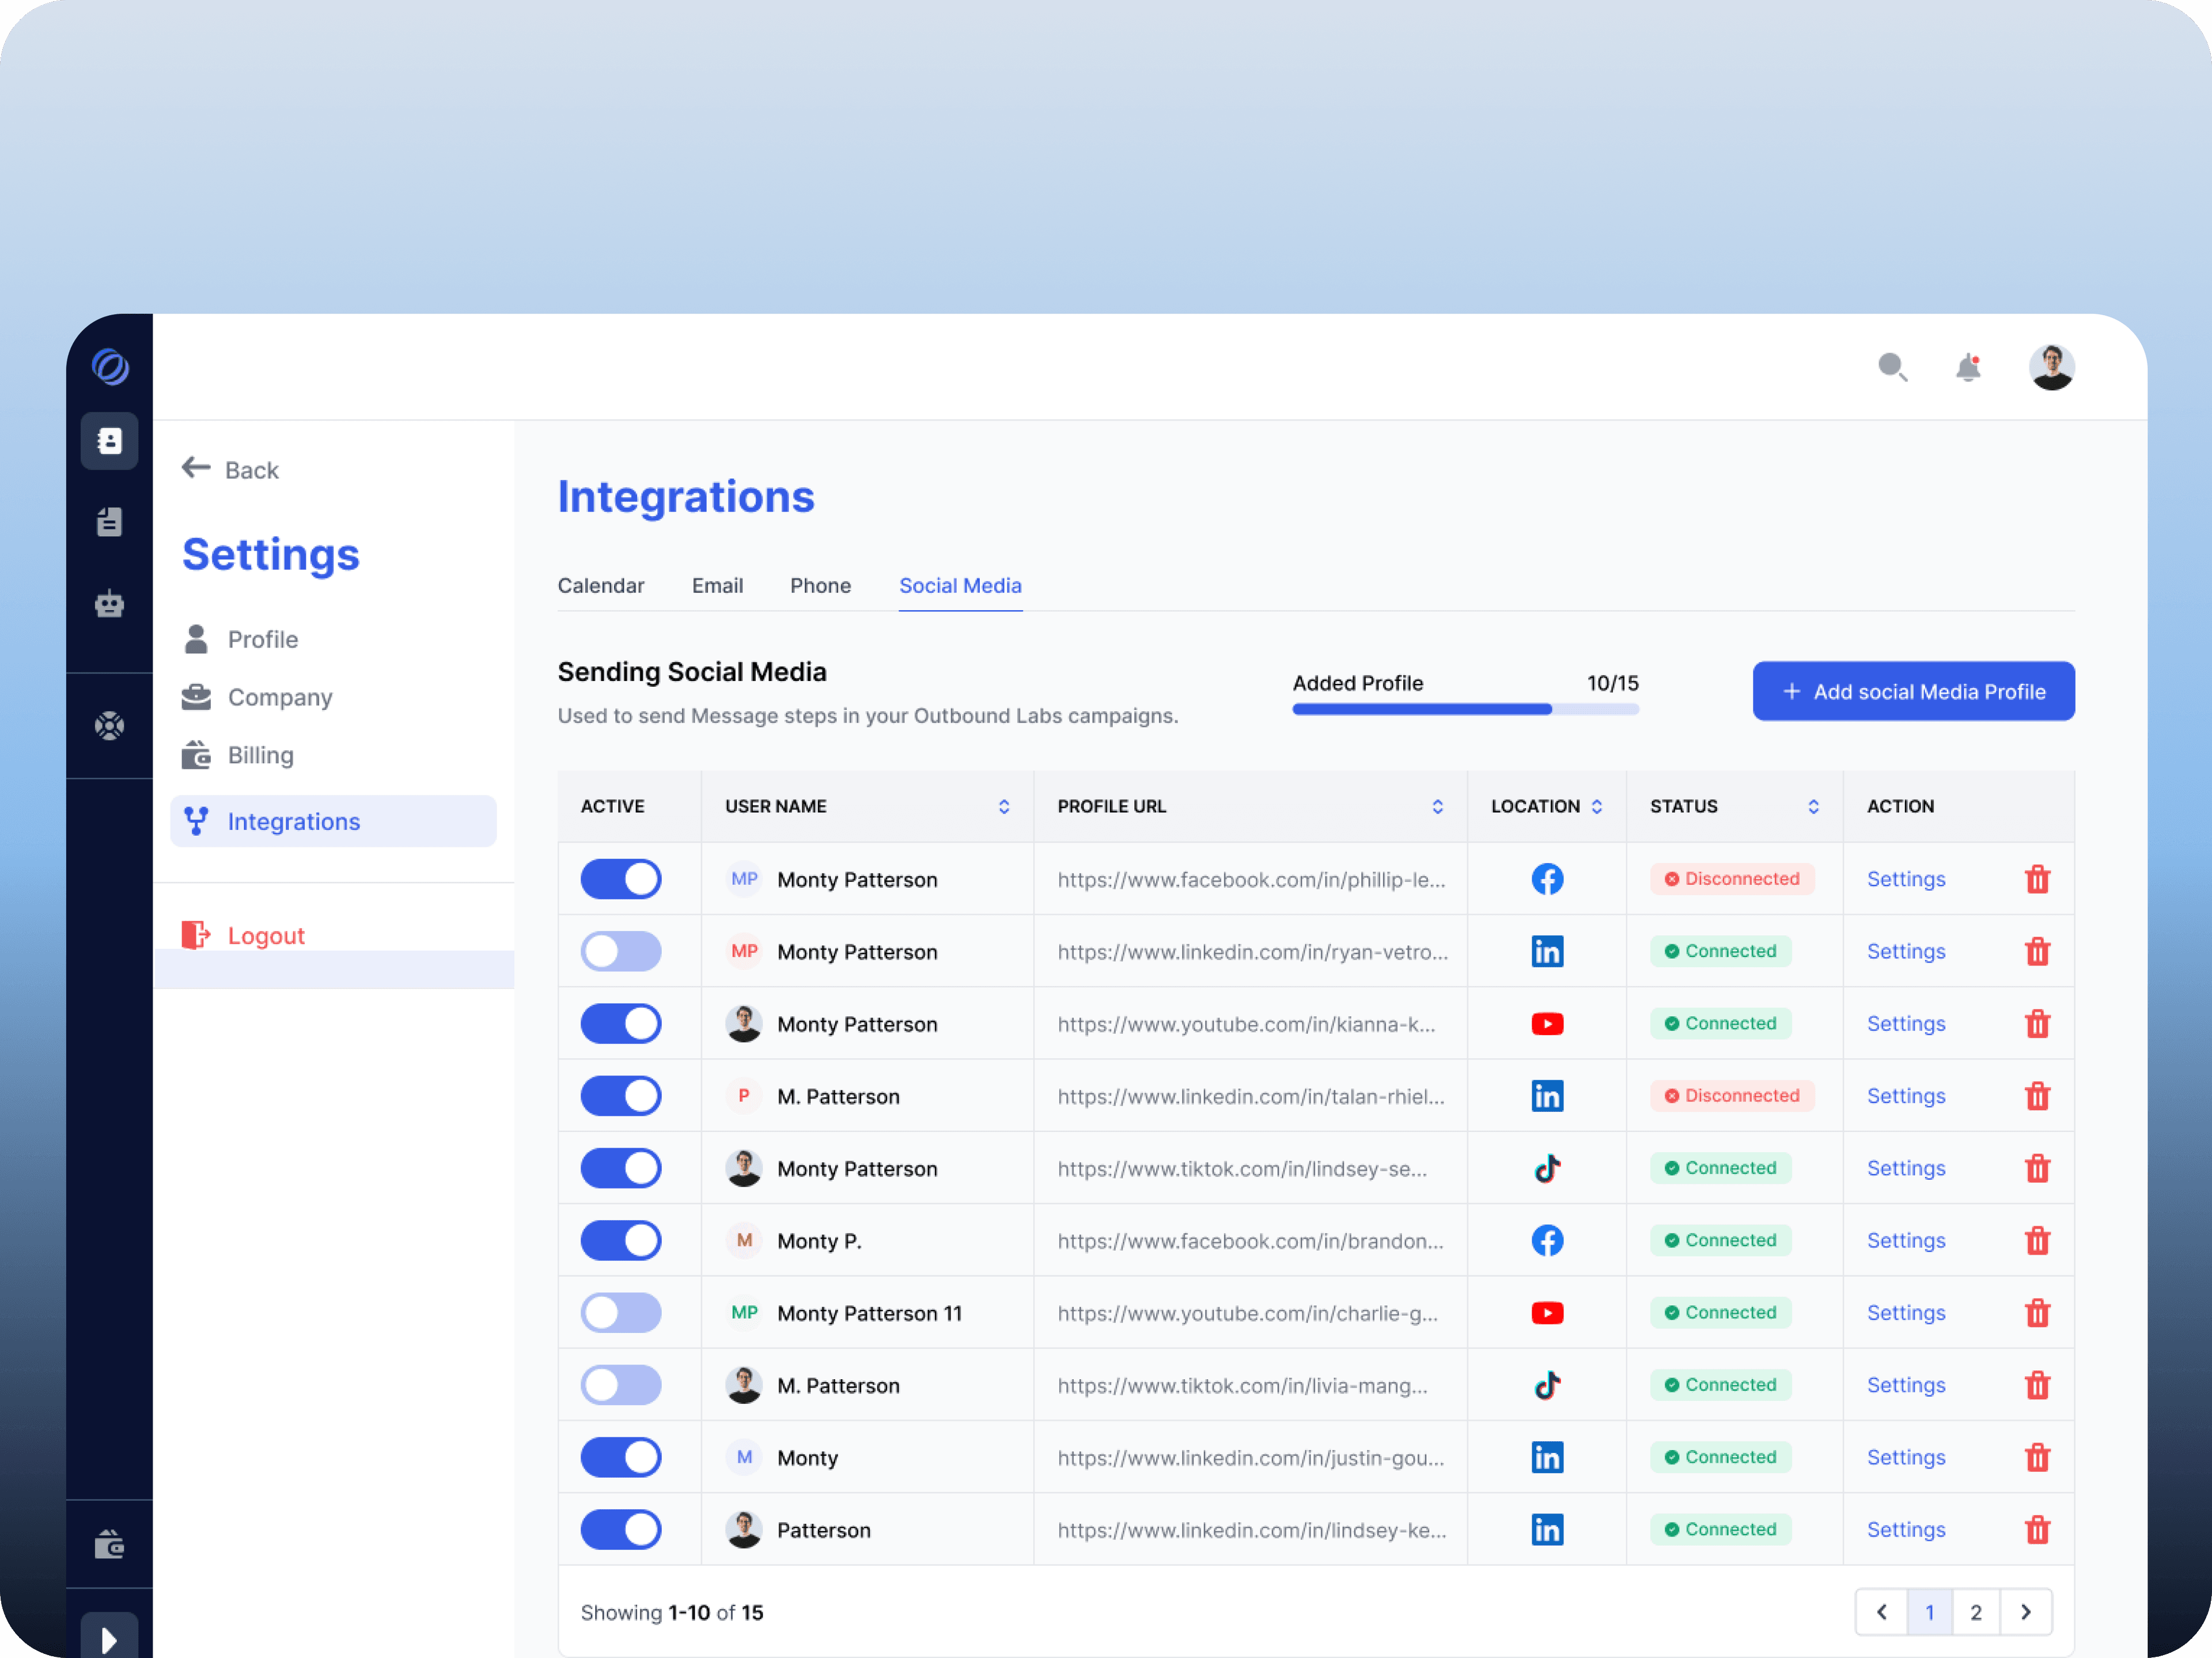The width and height of the screenshot is (2212, 1658).
Task: Sort by Profile URL column
Action: click(x=1437, y=806)
